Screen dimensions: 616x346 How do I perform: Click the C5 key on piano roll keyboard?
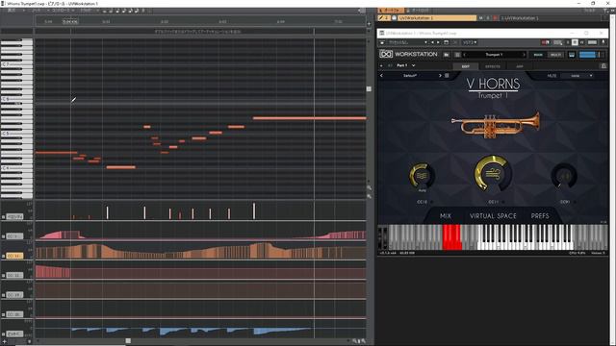(16, 134)
